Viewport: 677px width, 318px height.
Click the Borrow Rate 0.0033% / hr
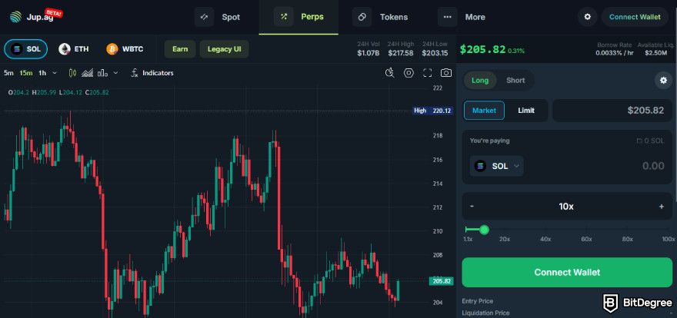click(614, 49)
